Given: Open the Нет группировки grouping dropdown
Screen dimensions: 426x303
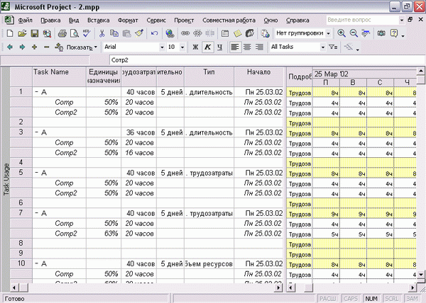Looking at the screenshot, I should point(329,33).
